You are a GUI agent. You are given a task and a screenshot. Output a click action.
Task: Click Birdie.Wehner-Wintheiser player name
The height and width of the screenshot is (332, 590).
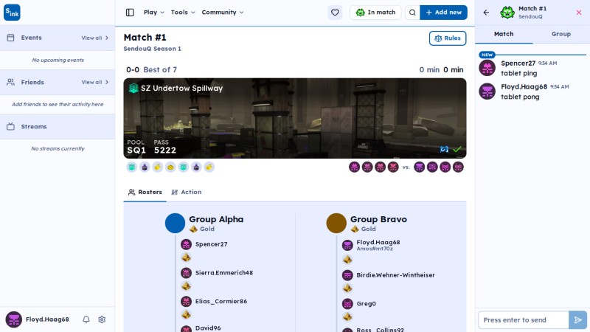[x=395, y=275]
